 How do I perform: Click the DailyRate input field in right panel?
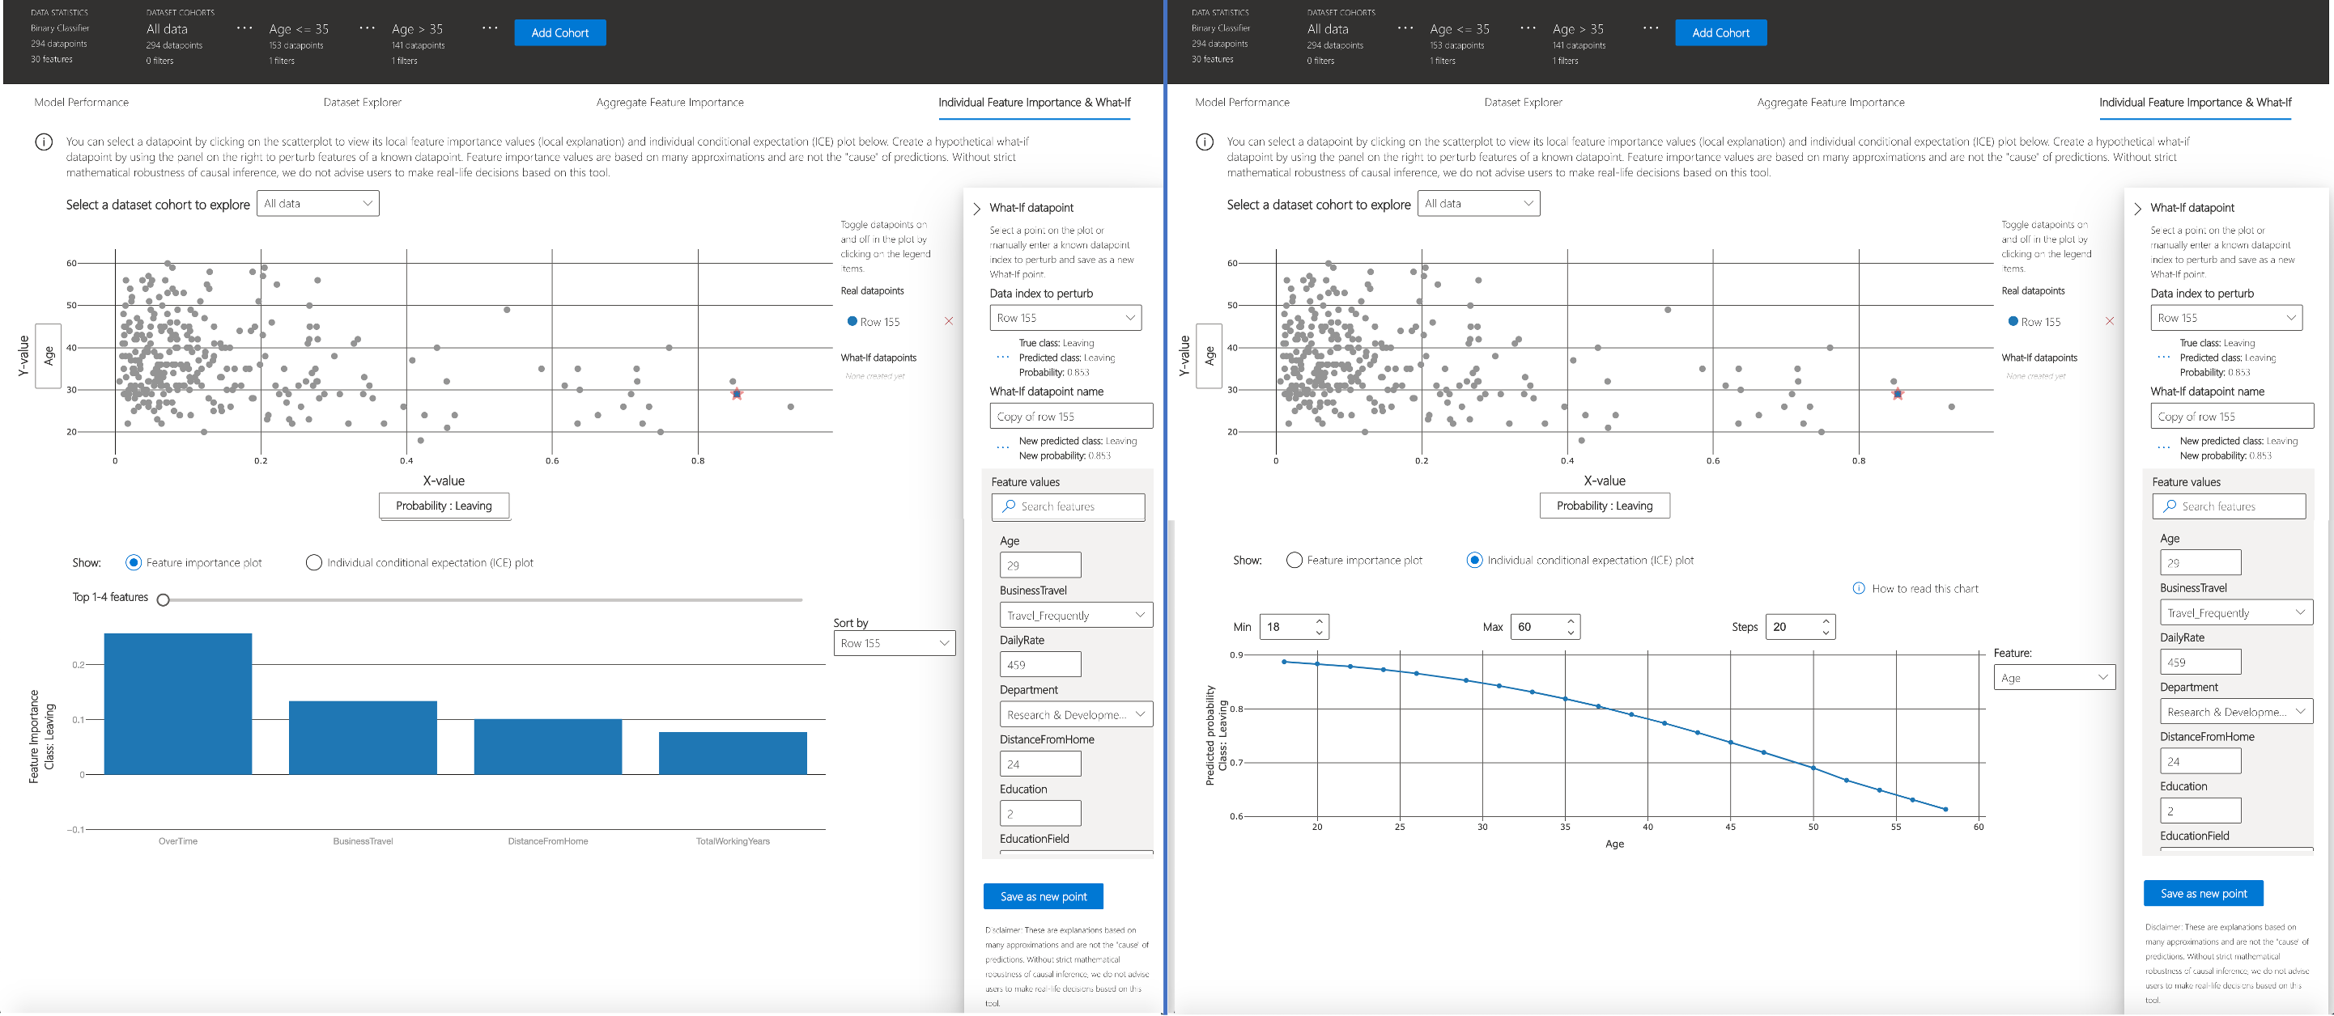pos(2199,662)
